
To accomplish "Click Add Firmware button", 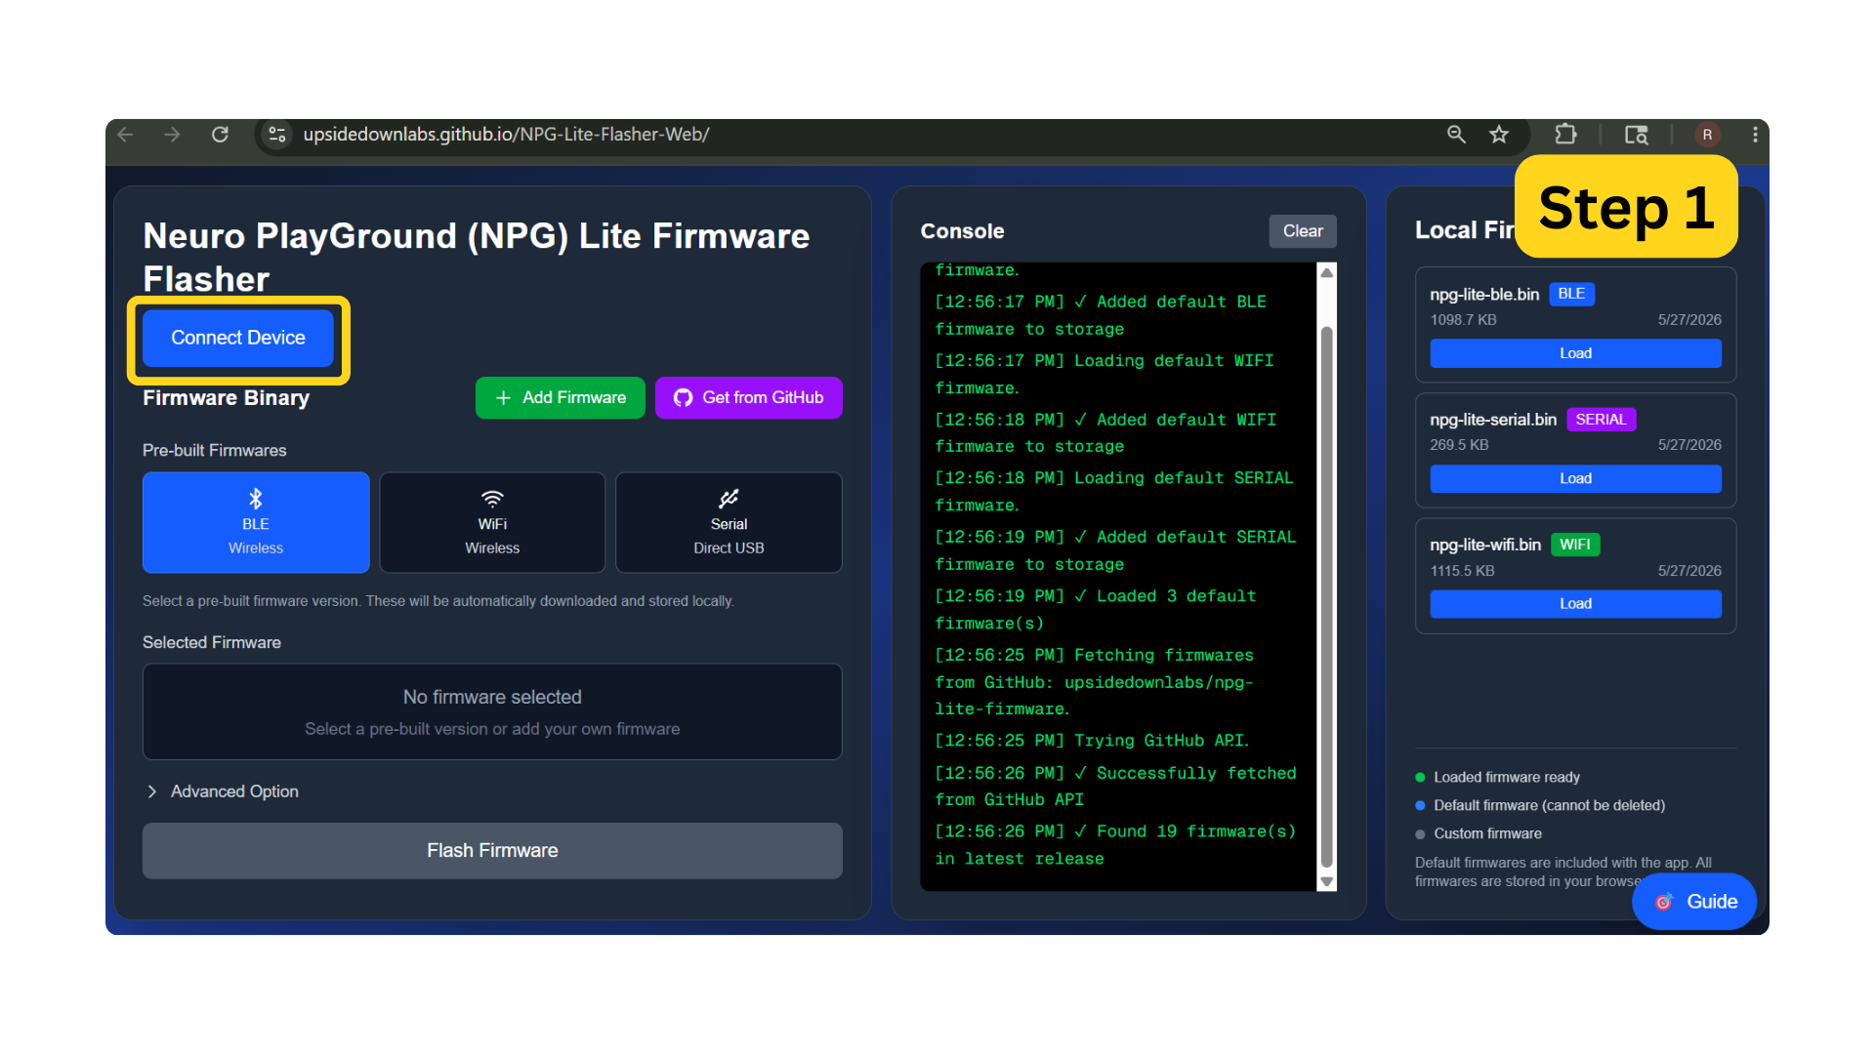I will coord(561,397).
